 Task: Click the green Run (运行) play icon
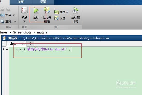(36, 10)
